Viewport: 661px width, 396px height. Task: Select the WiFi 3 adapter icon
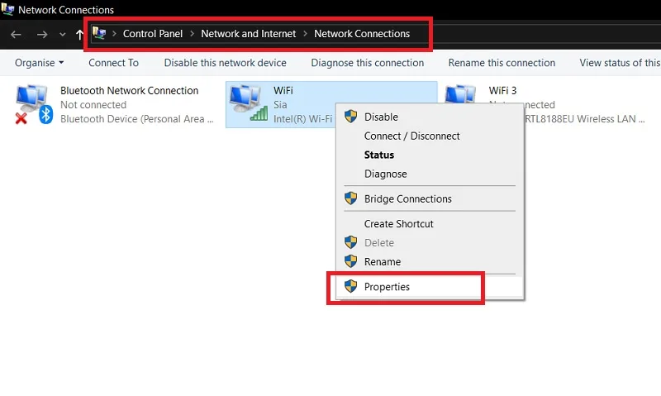pyautogui.click(x=460, y=94)
